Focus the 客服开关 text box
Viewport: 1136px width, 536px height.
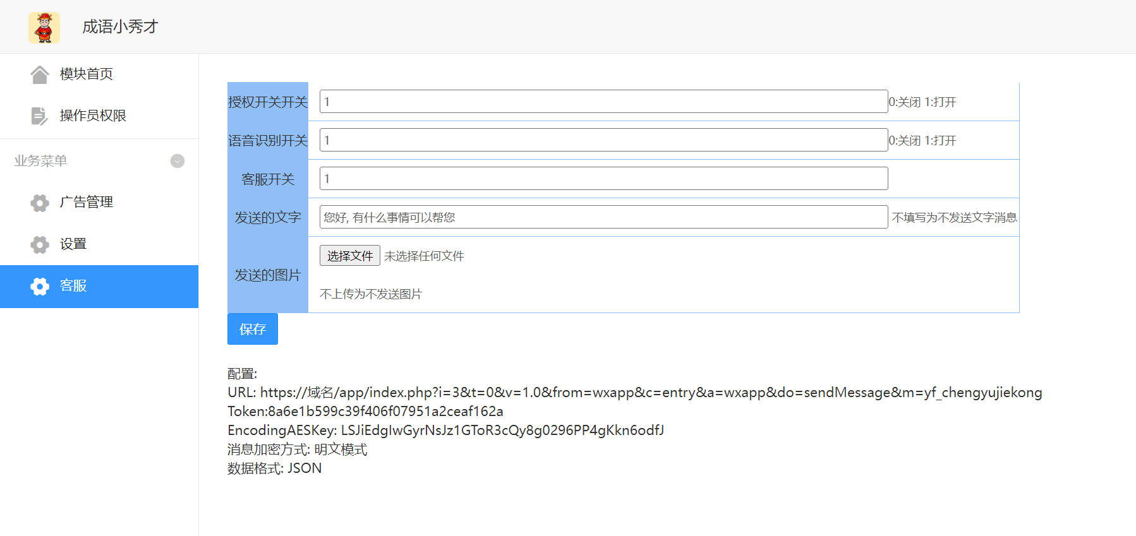point(603,179)
